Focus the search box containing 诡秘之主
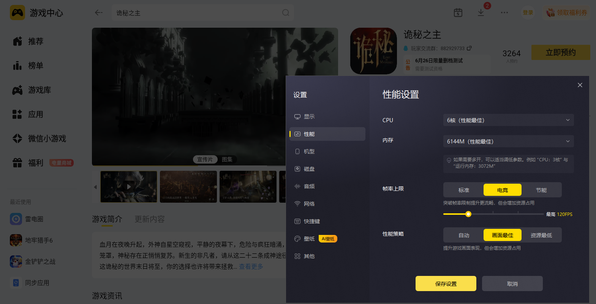Viewport: 596px width, 304px height. (x=202, y=13)
